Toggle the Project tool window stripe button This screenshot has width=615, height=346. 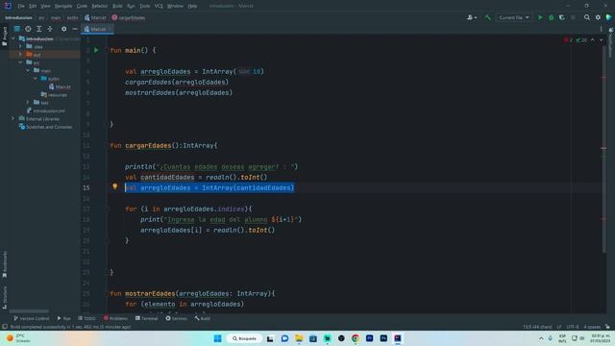coord(4,37)
